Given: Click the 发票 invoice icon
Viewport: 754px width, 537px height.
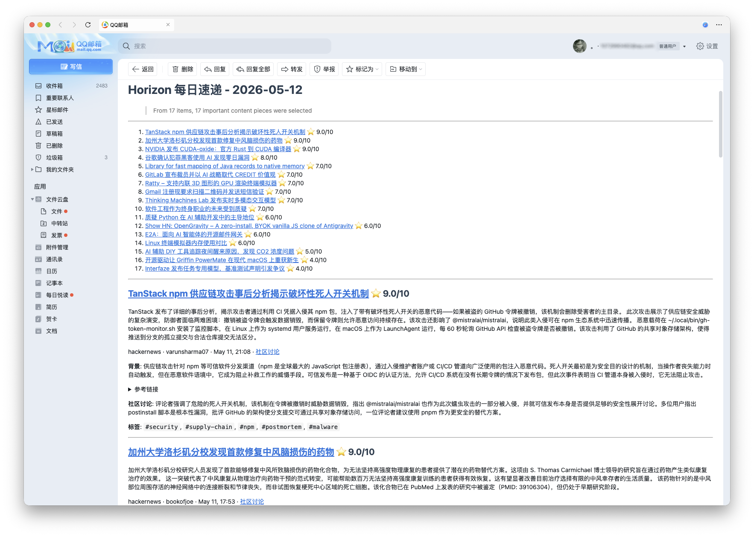Looking at the screenshot, I should tap(44, 235).
